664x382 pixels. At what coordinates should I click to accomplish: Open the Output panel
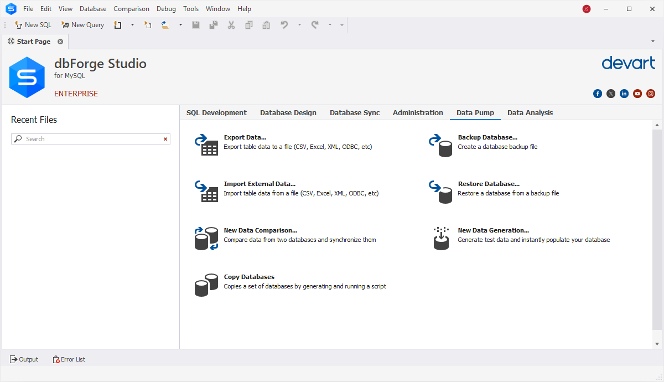pyautogui.click(x=24, y=359)
